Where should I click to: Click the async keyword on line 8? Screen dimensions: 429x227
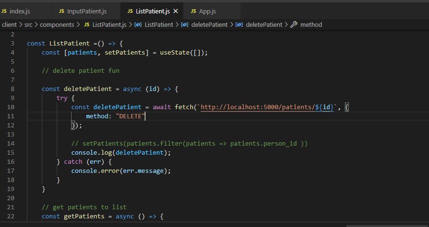pos(132,89)
